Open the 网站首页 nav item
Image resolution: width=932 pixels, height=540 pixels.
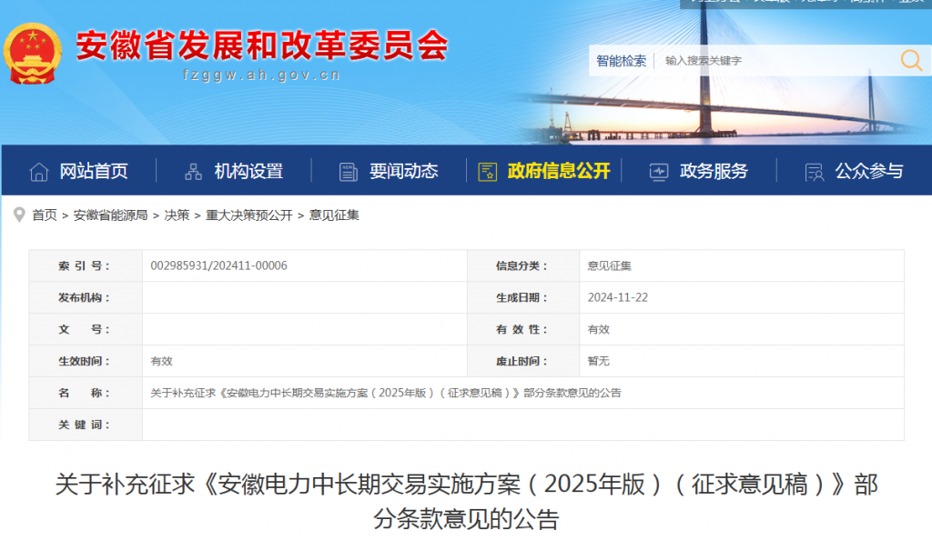click(x=94, y=172)
